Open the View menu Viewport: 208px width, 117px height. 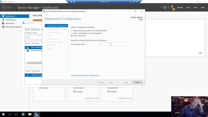tap(195, 7)
